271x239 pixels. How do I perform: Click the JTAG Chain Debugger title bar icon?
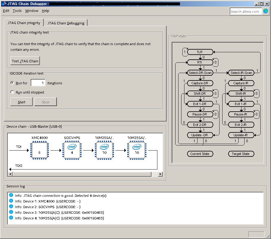[x=4, y=4]
